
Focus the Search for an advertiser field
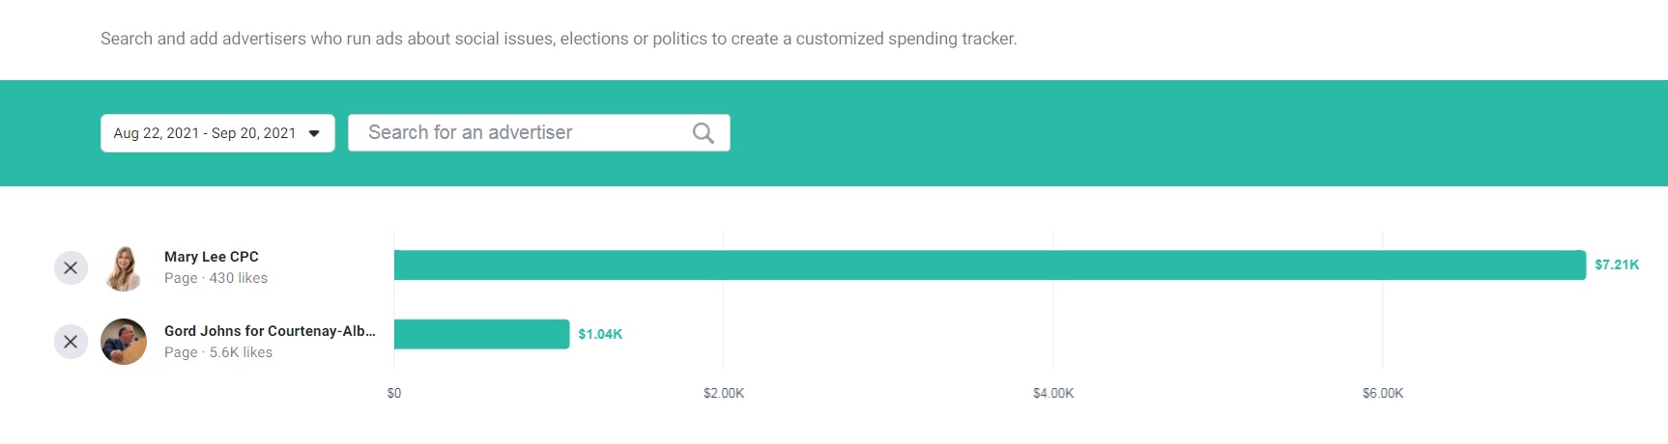point(539,133)
